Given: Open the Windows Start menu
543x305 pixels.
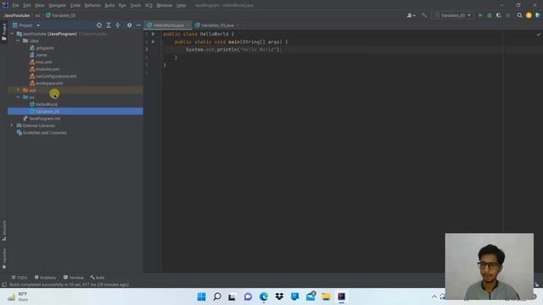Looking at the screenshot, I should click(x=201, y=297).
